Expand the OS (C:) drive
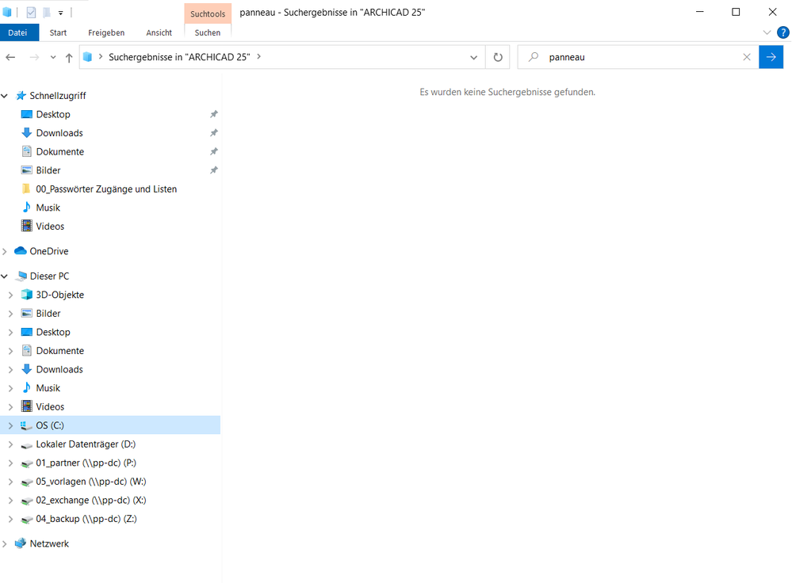 pyautogui.click(x=10, y=426)
